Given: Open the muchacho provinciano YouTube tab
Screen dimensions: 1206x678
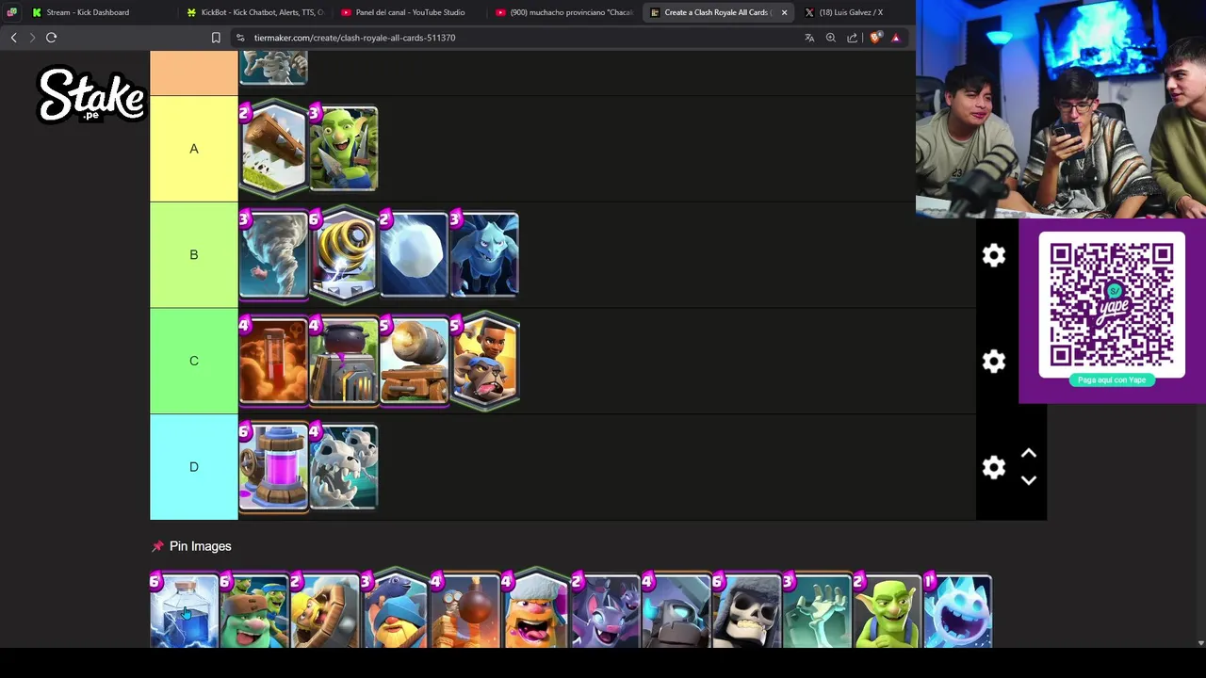Looking at the screenshot, I should [563, 12].
